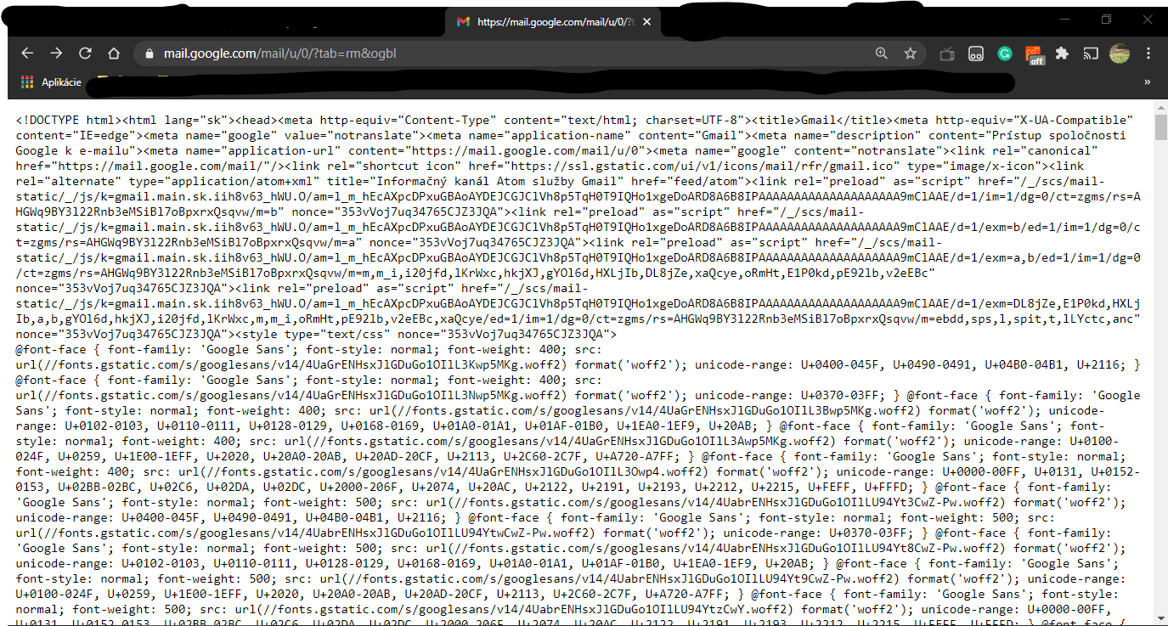Open the browser home page

114,54
